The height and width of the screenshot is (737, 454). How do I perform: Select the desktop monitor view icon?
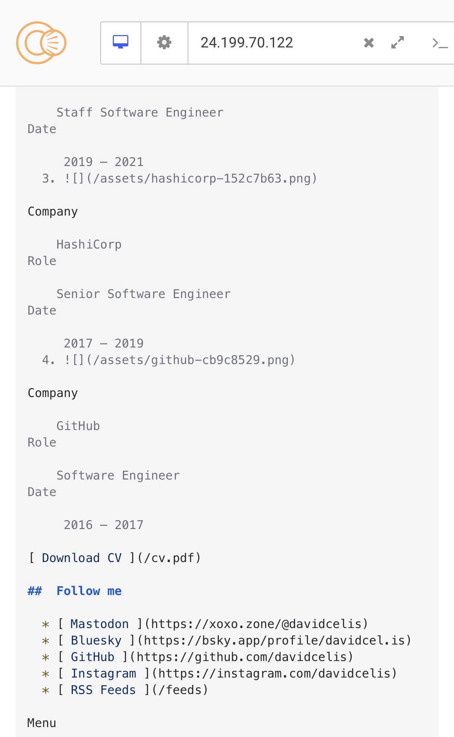click(x=121, y=43)
